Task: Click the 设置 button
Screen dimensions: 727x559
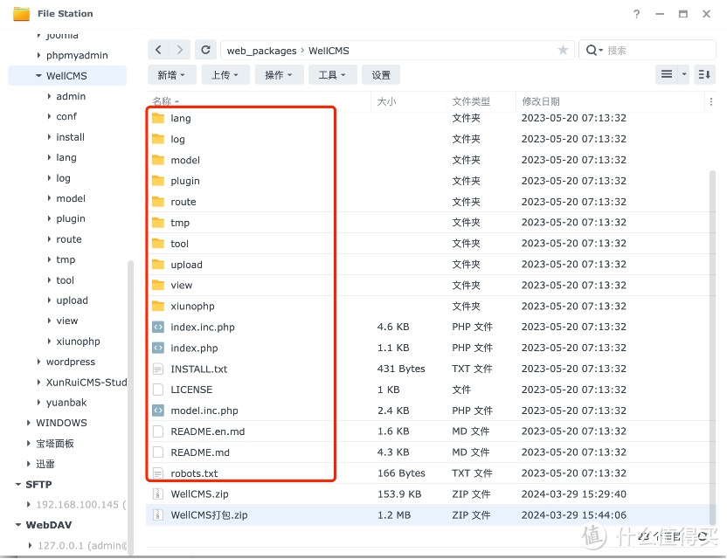Action: [x=381, y=74]
